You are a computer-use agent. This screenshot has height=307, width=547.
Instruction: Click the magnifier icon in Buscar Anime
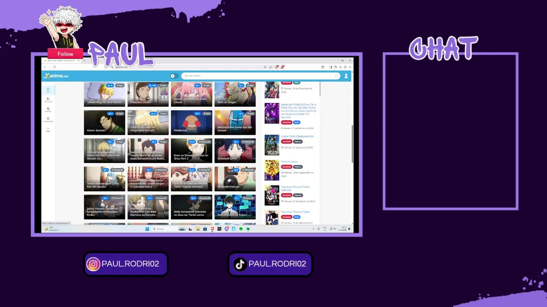(x=336, y=76)
